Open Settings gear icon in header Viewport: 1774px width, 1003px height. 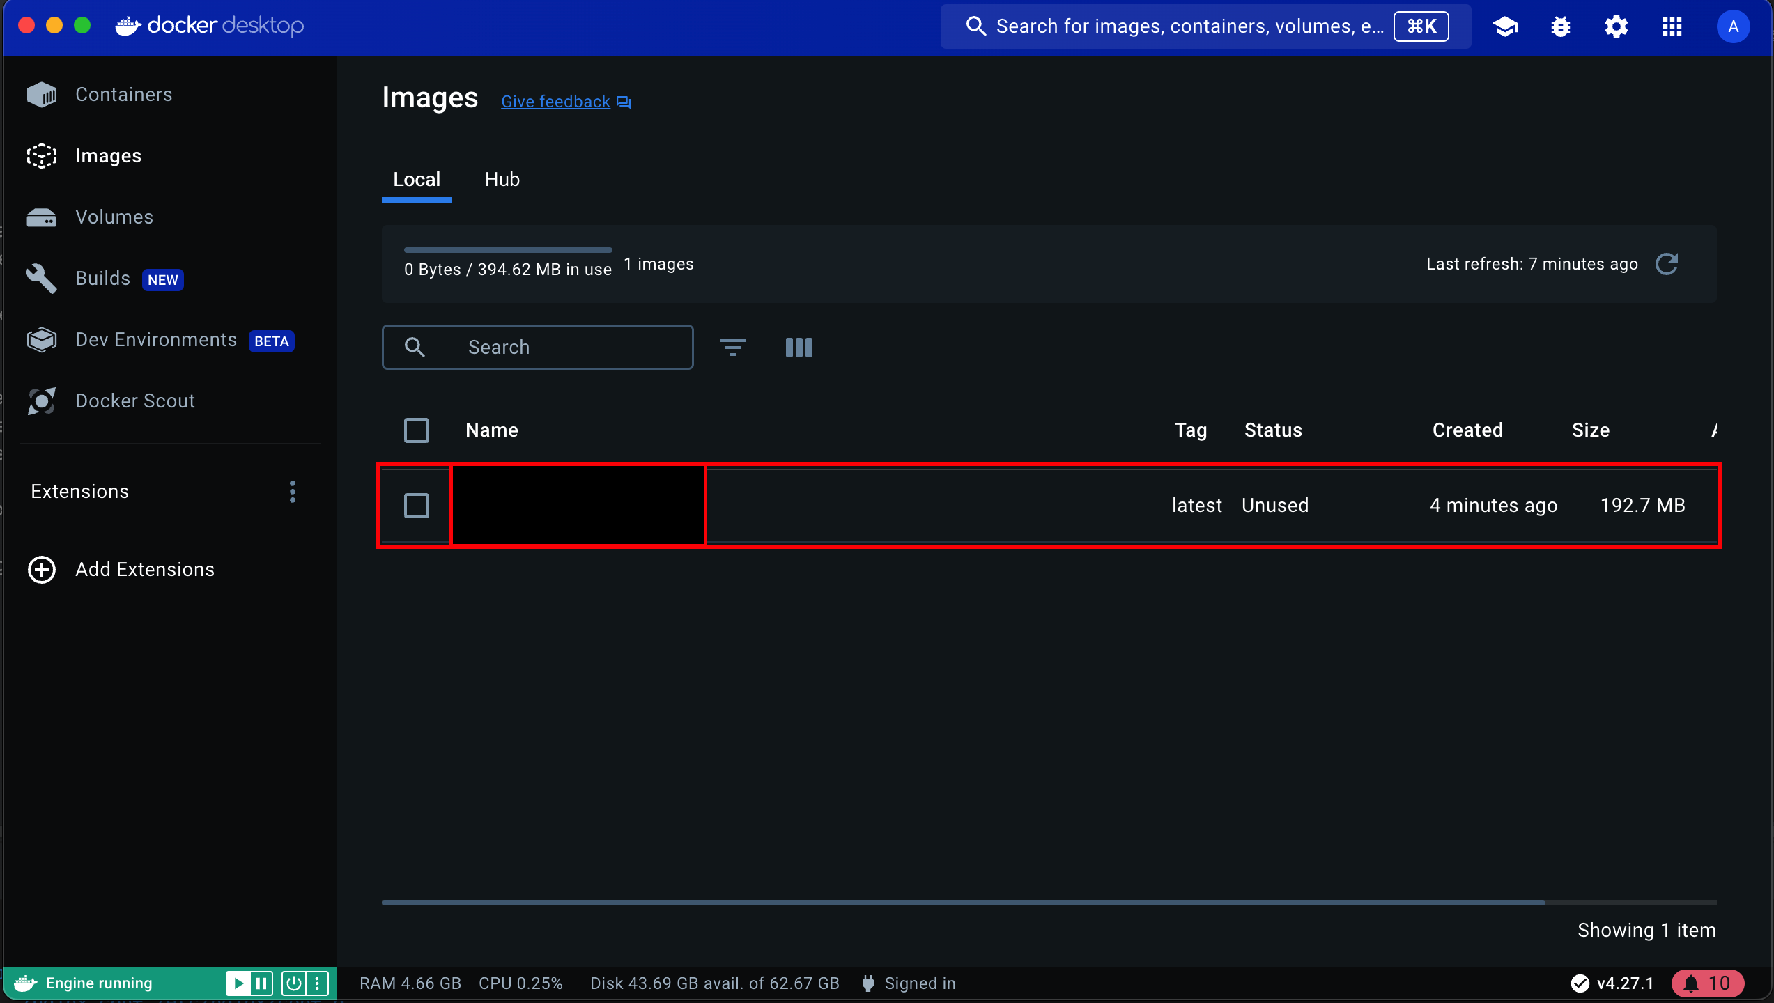pyautogui.click(x=1616, y=27)
